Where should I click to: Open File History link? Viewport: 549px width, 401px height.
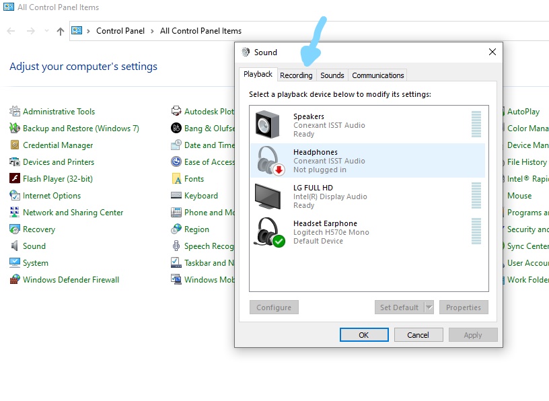click(527, 161)
